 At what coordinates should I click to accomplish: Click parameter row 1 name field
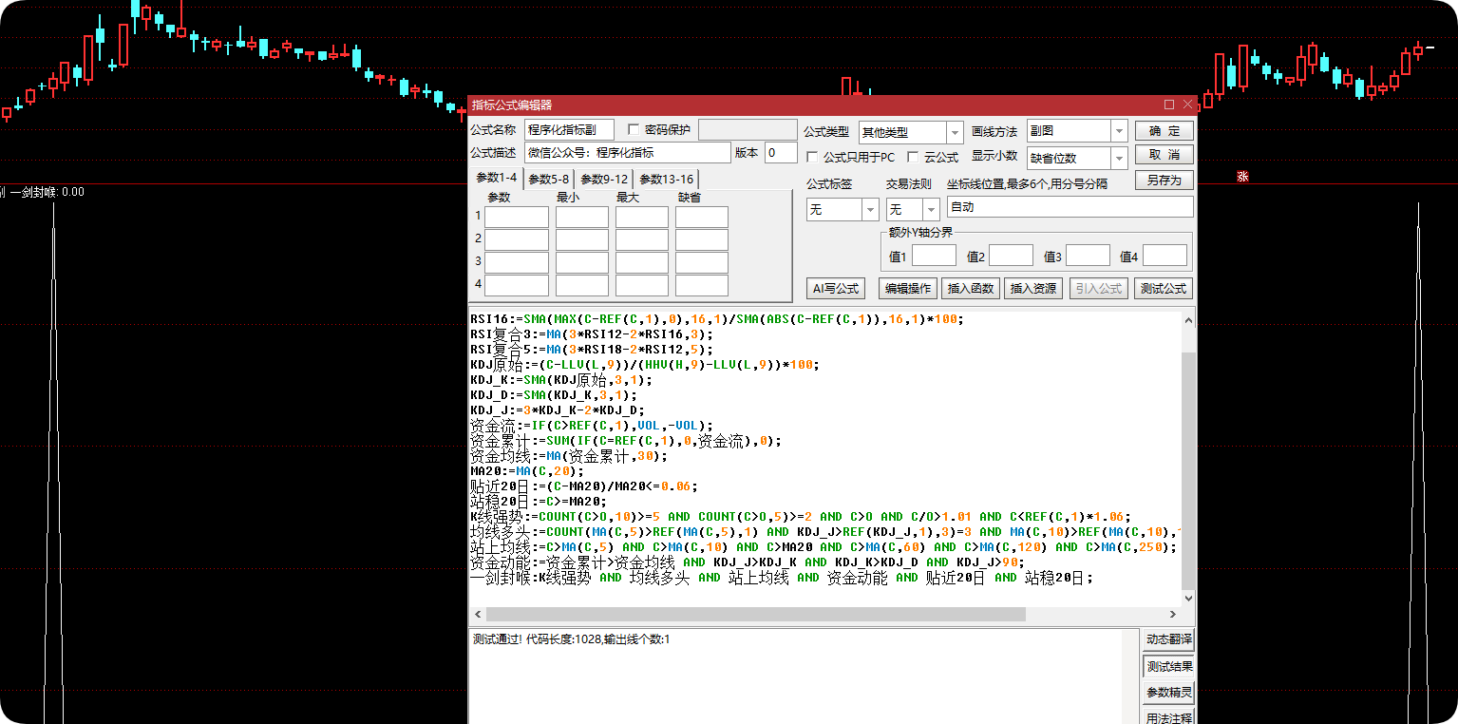coord(517,217)
